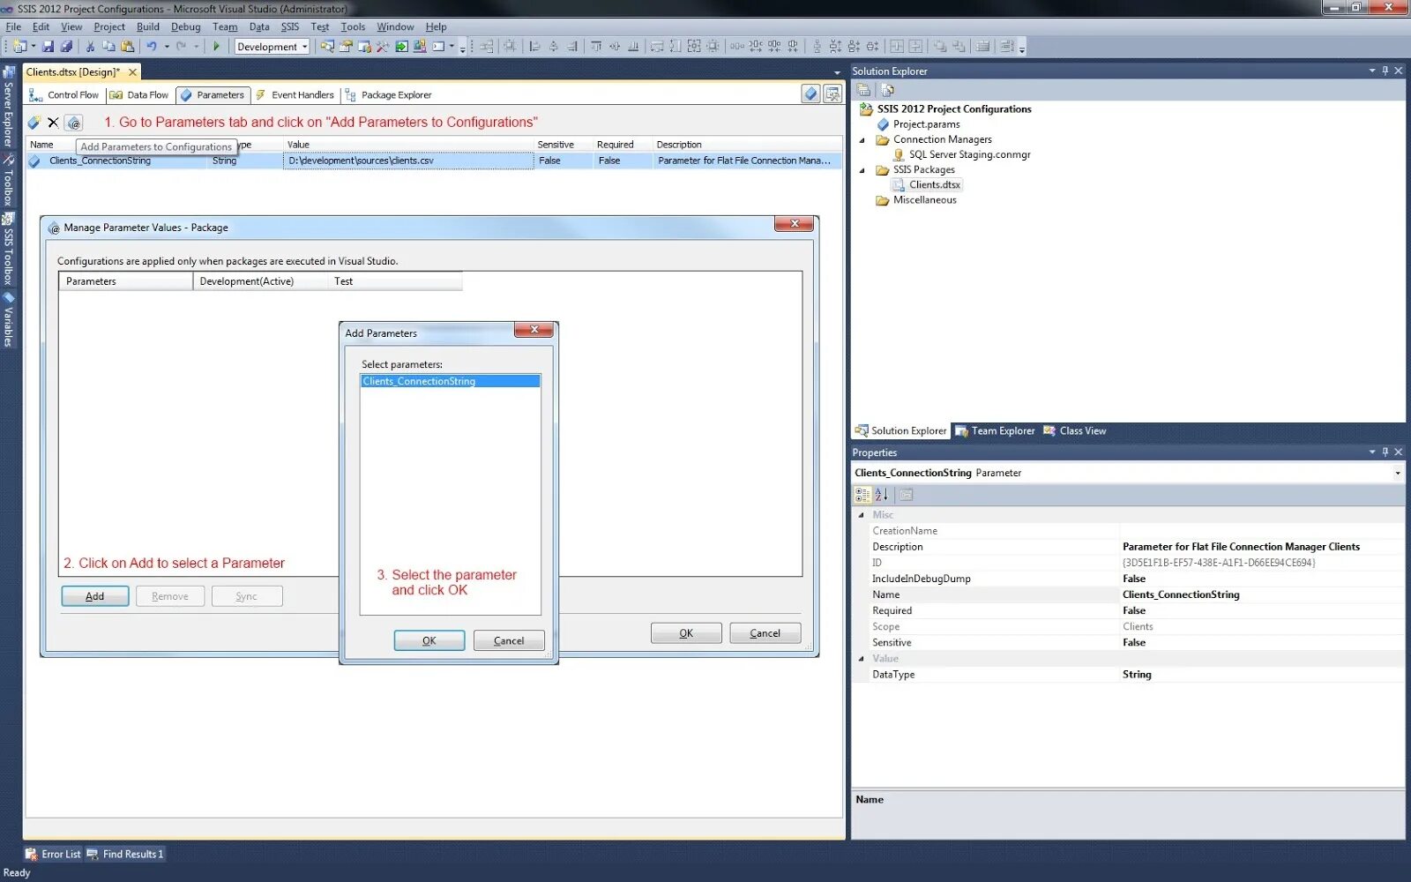Click Property Pages icon in Properties panel
Image resolution: width=1411 pixels, height=882 pixels.
[907, 495]
